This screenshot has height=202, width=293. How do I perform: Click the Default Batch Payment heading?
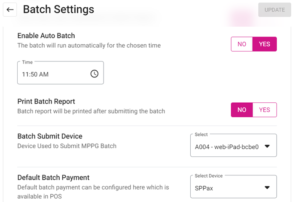(53, 178)
